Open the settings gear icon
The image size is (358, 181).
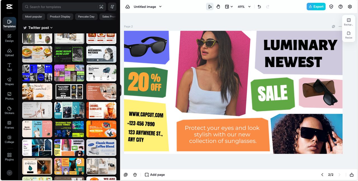(350, 7)
